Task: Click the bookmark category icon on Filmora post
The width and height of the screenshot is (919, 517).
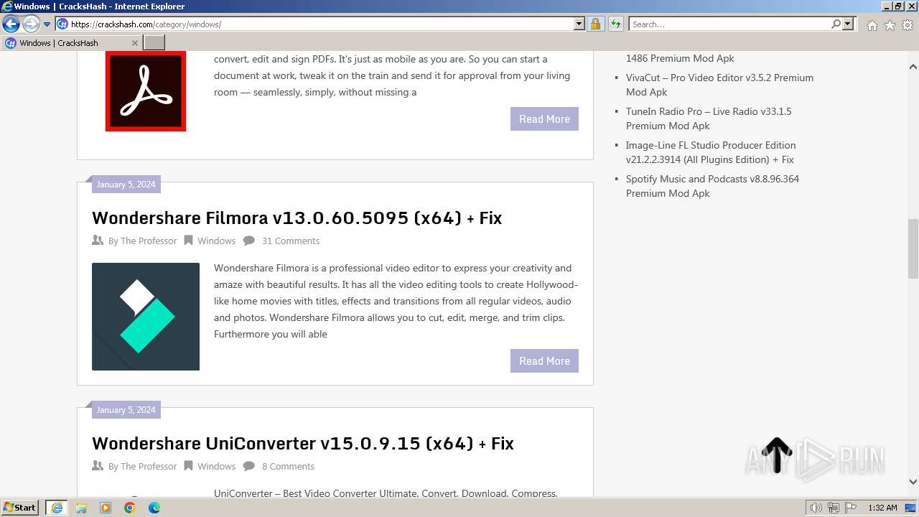Action: pos(188,241)
